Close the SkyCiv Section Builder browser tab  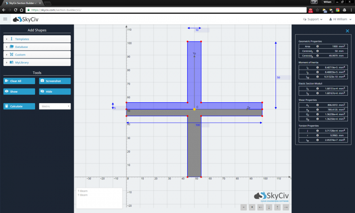(x=40, y=3)
